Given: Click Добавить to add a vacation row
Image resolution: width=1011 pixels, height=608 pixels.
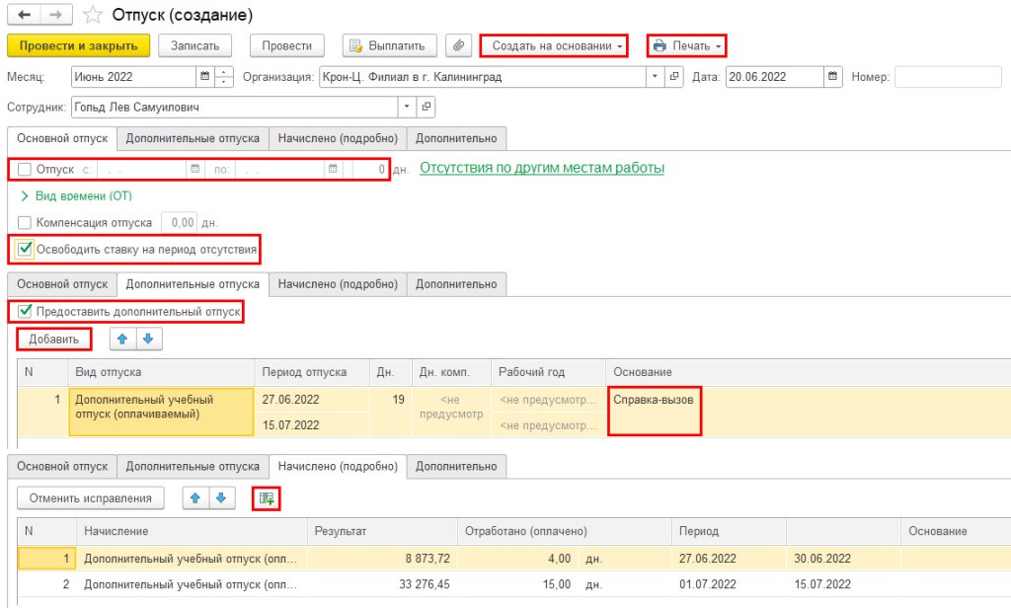Looking at the screenshot, I should 54,340.
